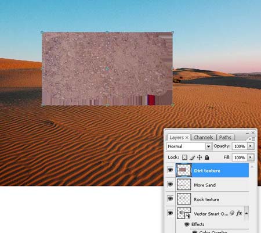Open the Layers panel flyout menu
Screen dimensions: 261x233
(252, 139)
